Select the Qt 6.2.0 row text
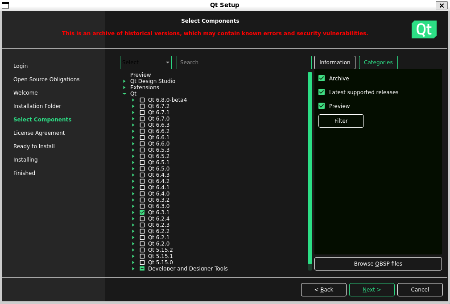This screenshot has width=450, height=304. (159, 244)
